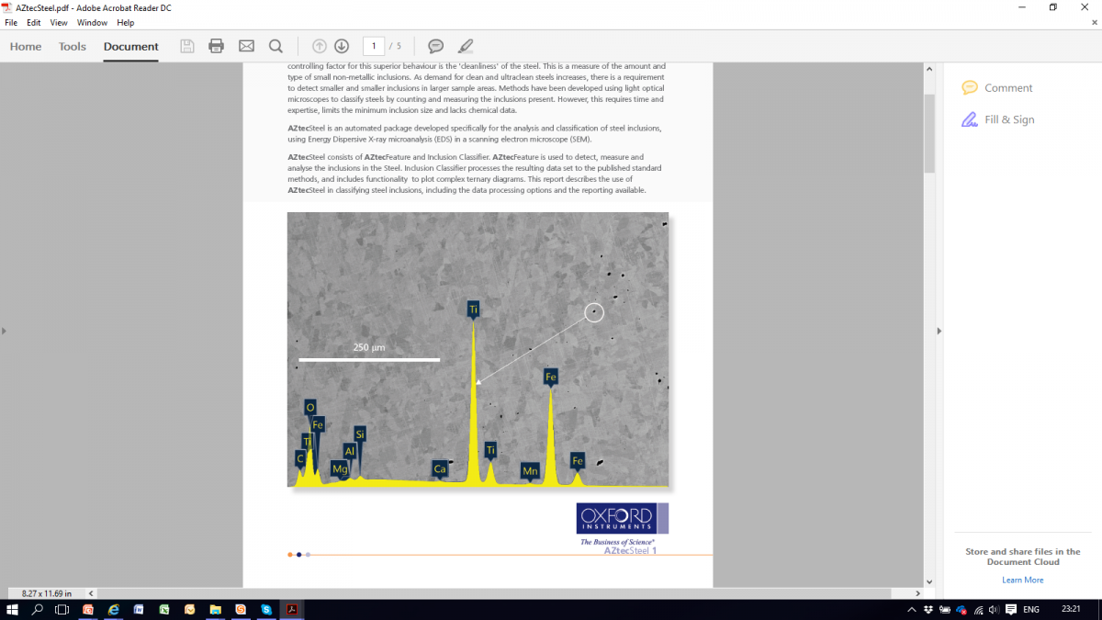Send file by email envelope icon
This screenshot has height=620, width=1102.
246,46
